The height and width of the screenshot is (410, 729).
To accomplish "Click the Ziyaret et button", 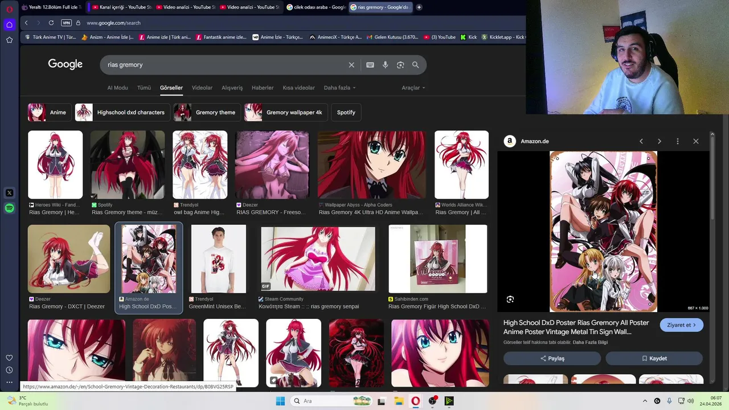I will click(x=682, y=325).
